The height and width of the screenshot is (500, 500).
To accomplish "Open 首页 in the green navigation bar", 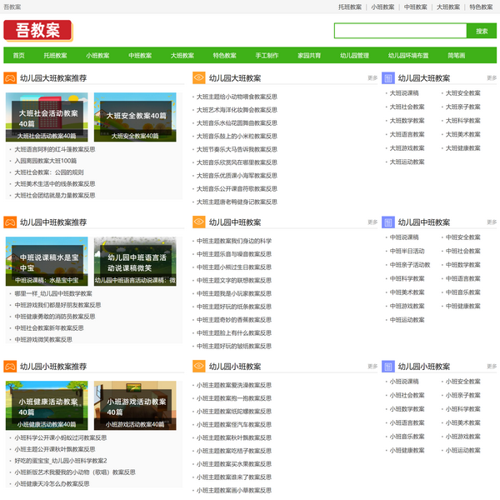I will 17,56.
